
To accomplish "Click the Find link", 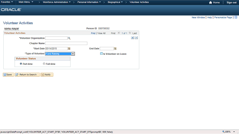I will point(93,33).
